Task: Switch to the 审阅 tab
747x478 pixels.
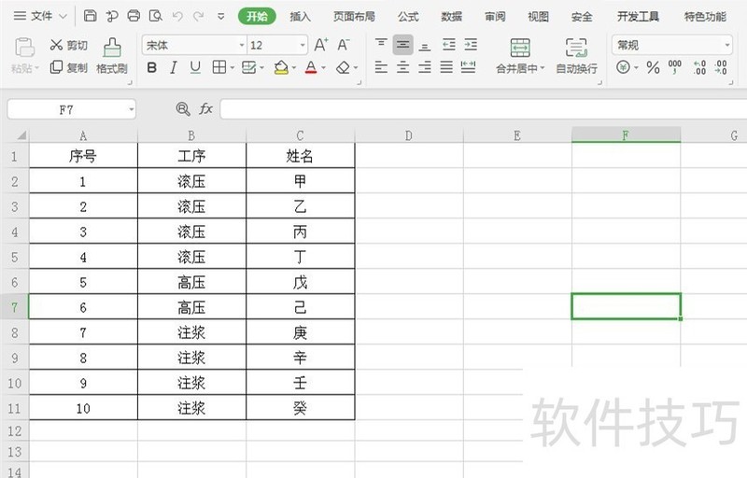Action: pyautogui.click(x=495, y=17)
